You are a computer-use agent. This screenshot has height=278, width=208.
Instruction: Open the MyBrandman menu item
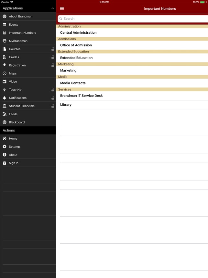pos(18,41)
